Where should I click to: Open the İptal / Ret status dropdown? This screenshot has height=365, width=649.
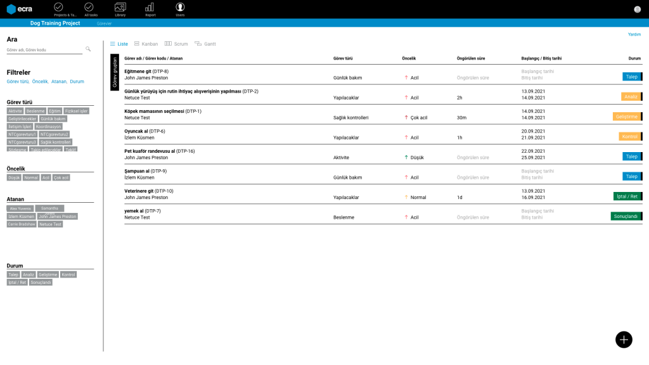pyautogui.click(x=627, y=196)
